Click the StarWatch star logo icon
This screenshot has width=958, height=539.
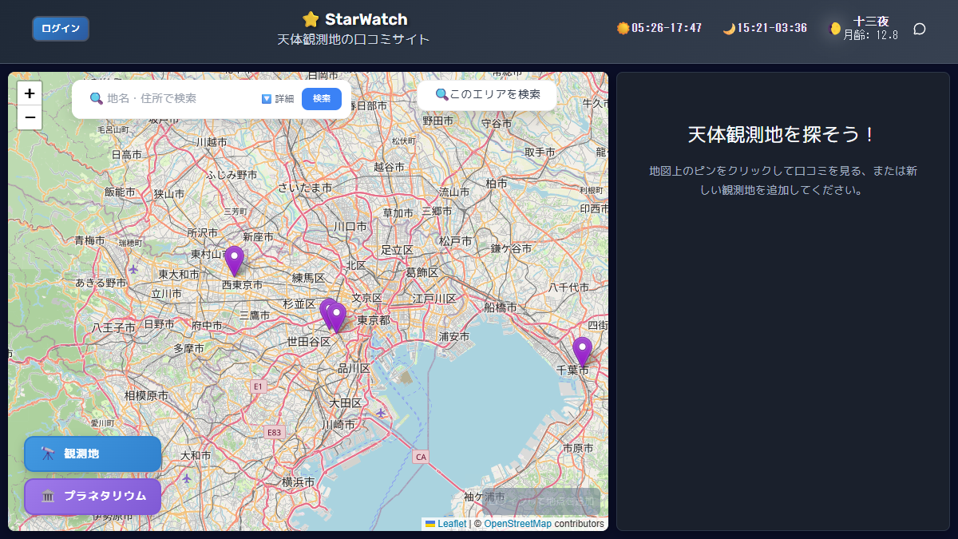(x=311, y=18)
